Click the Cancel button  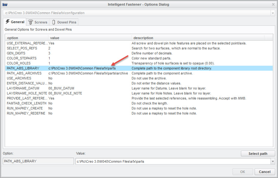tap(265, 172)
